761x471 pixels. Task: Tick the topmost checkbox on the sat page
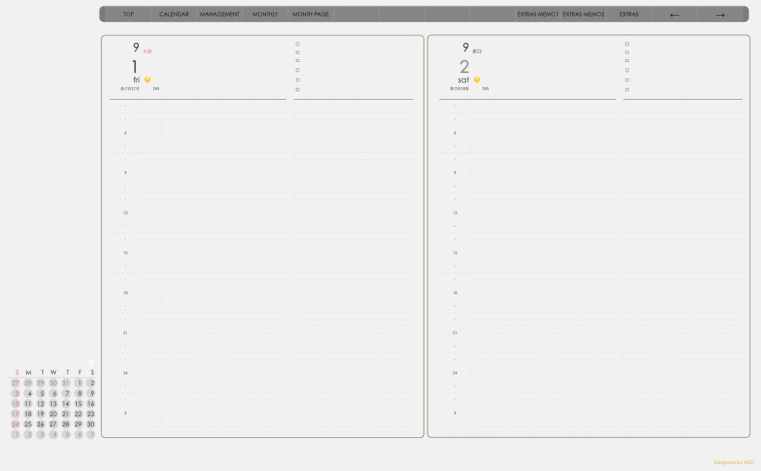coord(627,44)
